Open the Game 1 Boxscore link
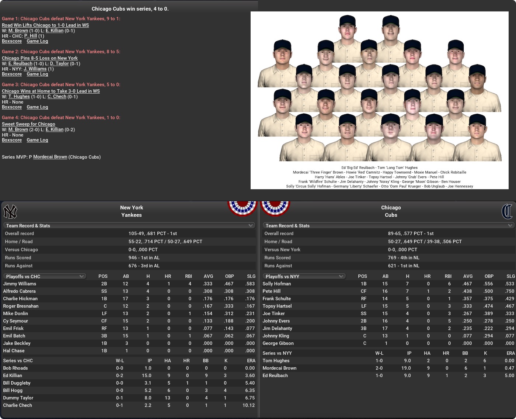The height and width of the screenshot is (419, 516). coord(12,41)
